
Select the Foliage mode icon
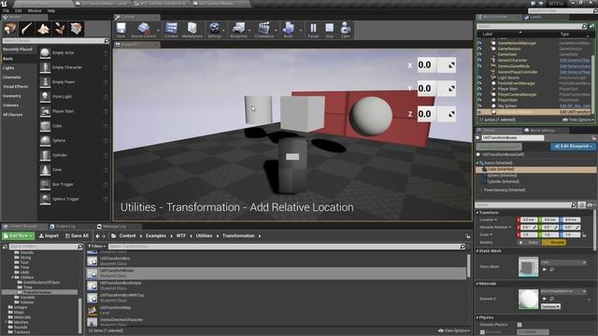point(60,29)
